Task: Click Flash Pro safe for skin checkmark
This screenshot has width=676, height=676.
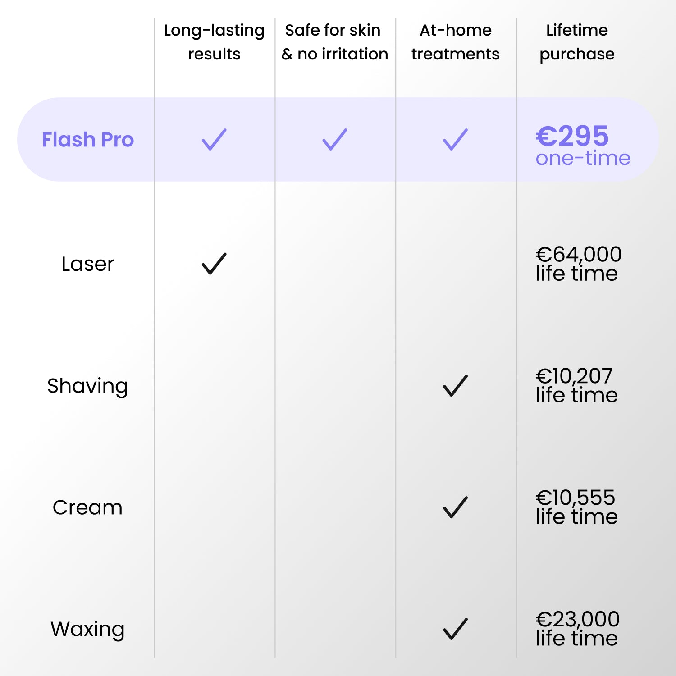Action: [335, 140]
